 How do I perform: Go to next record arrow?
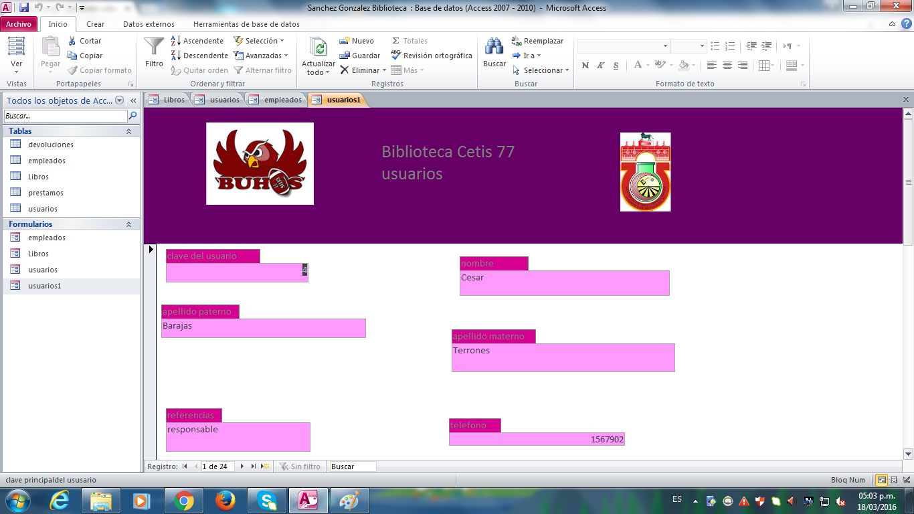coord(242,466)
